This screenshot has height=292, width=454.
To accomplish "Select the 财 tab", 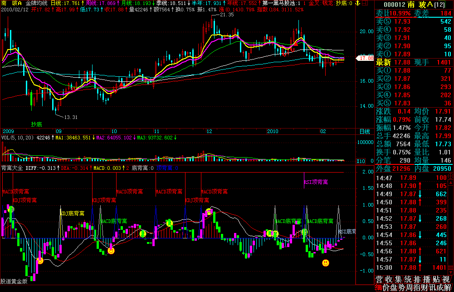I will click(x=424, y=287).
